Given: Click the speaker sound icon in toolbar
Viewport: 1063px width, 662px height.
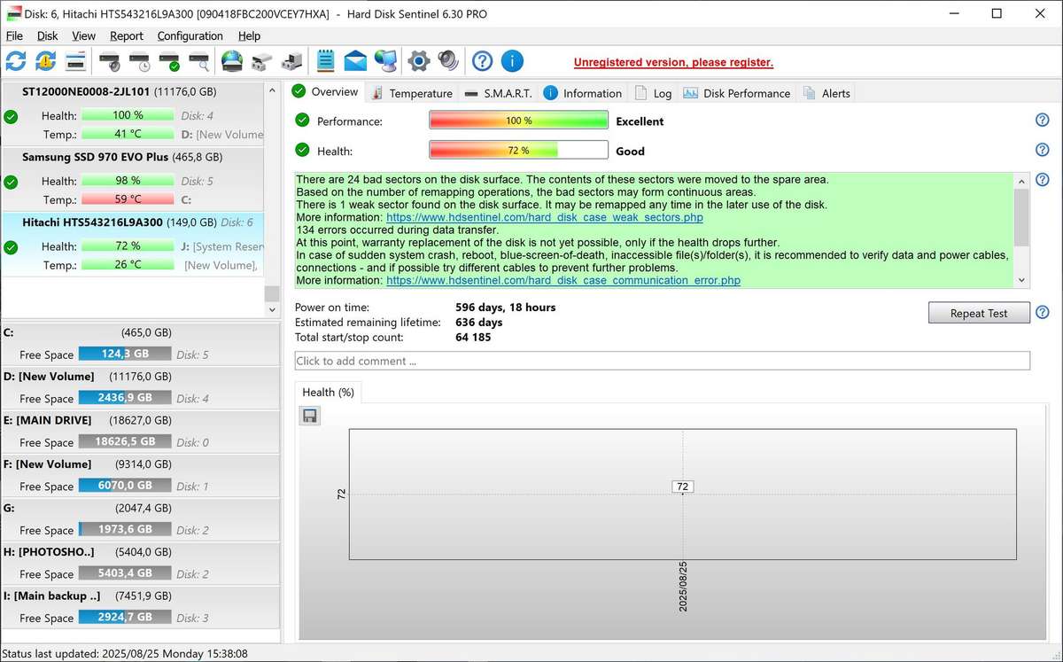Looking at the screenshot, I should (x=448, y=61).
